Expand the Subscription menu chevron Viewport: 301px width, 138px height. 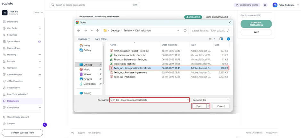[x=40, y=88]
